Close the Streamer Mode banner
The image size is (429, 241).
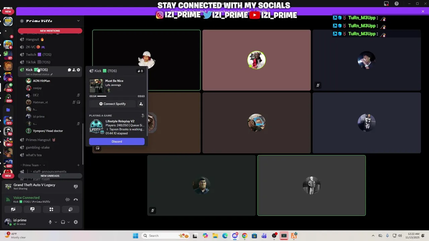click(x=423, y=11)
